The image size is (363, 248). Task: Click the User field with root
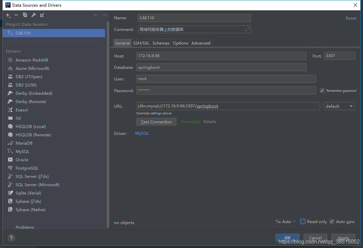226,79
